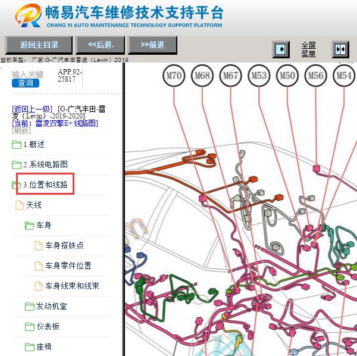The image size is (357, 356).
Task: Click open-folder icon beside 车身
Action: (30, 226)
